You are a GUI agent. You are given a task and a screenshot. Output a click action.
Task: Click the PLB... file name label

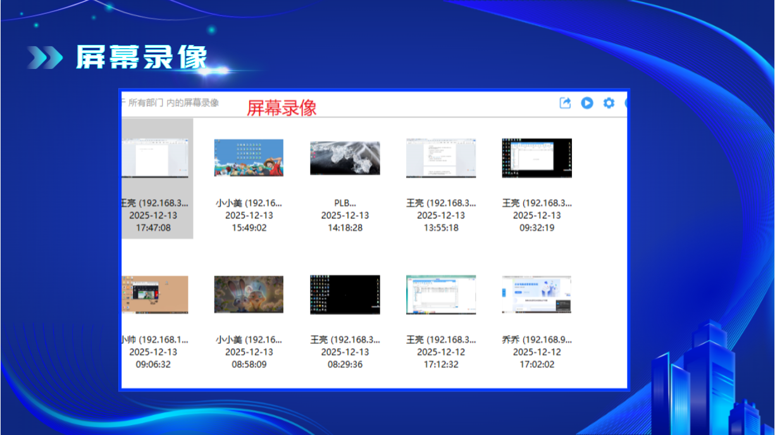tap(345, 203)
